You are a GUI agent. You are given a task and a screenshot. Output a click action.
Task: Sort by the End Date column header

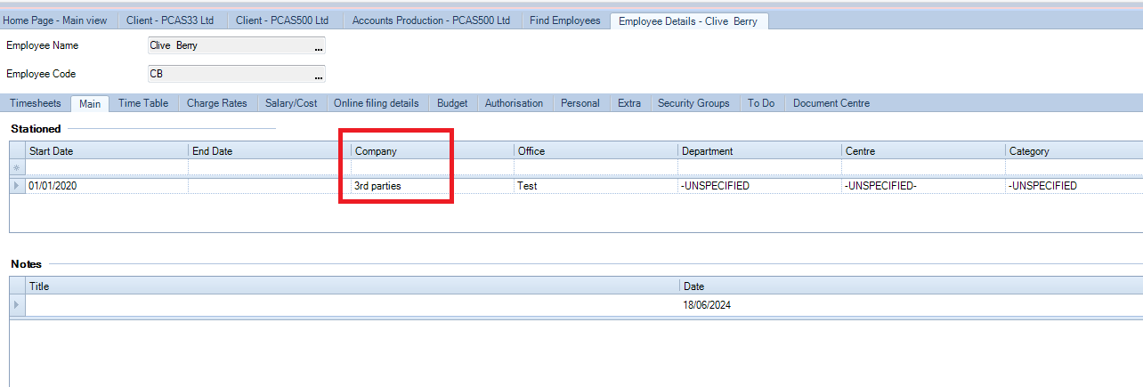tap(270, 151)
